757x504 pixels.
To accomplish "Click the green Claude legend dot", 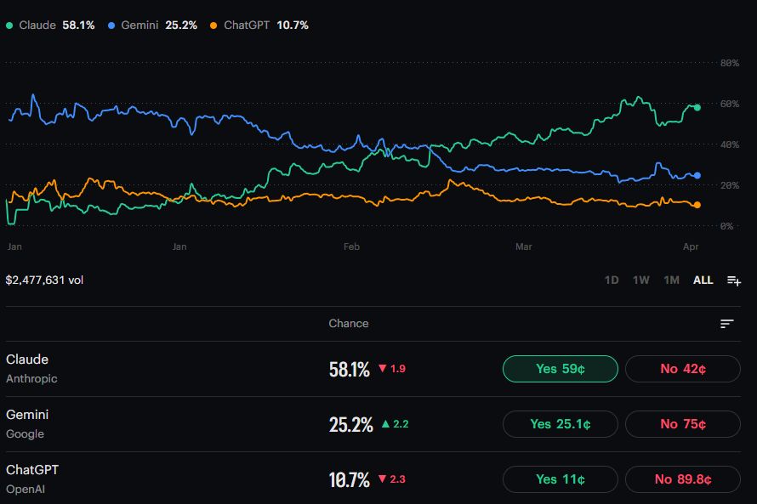I will [x=9, y=25].
